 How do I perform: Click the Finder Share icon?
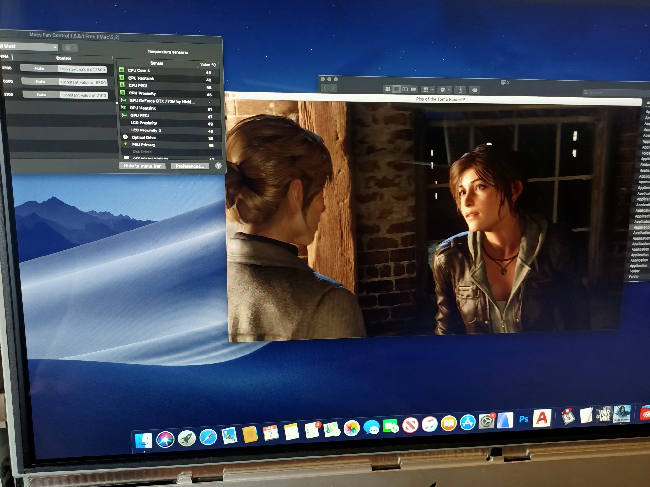pos(460,90)
